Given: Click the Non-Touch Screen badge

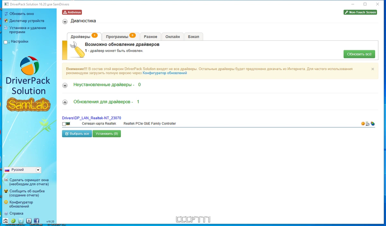Looking at the screenshot, I should coord(360,12).
